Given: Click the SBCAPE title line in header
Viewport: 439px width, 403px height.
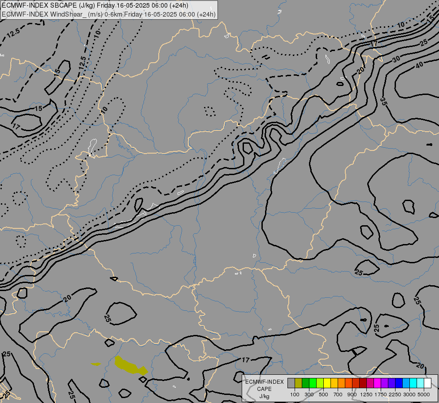Looking at the screenshot, I should [95, 5].
